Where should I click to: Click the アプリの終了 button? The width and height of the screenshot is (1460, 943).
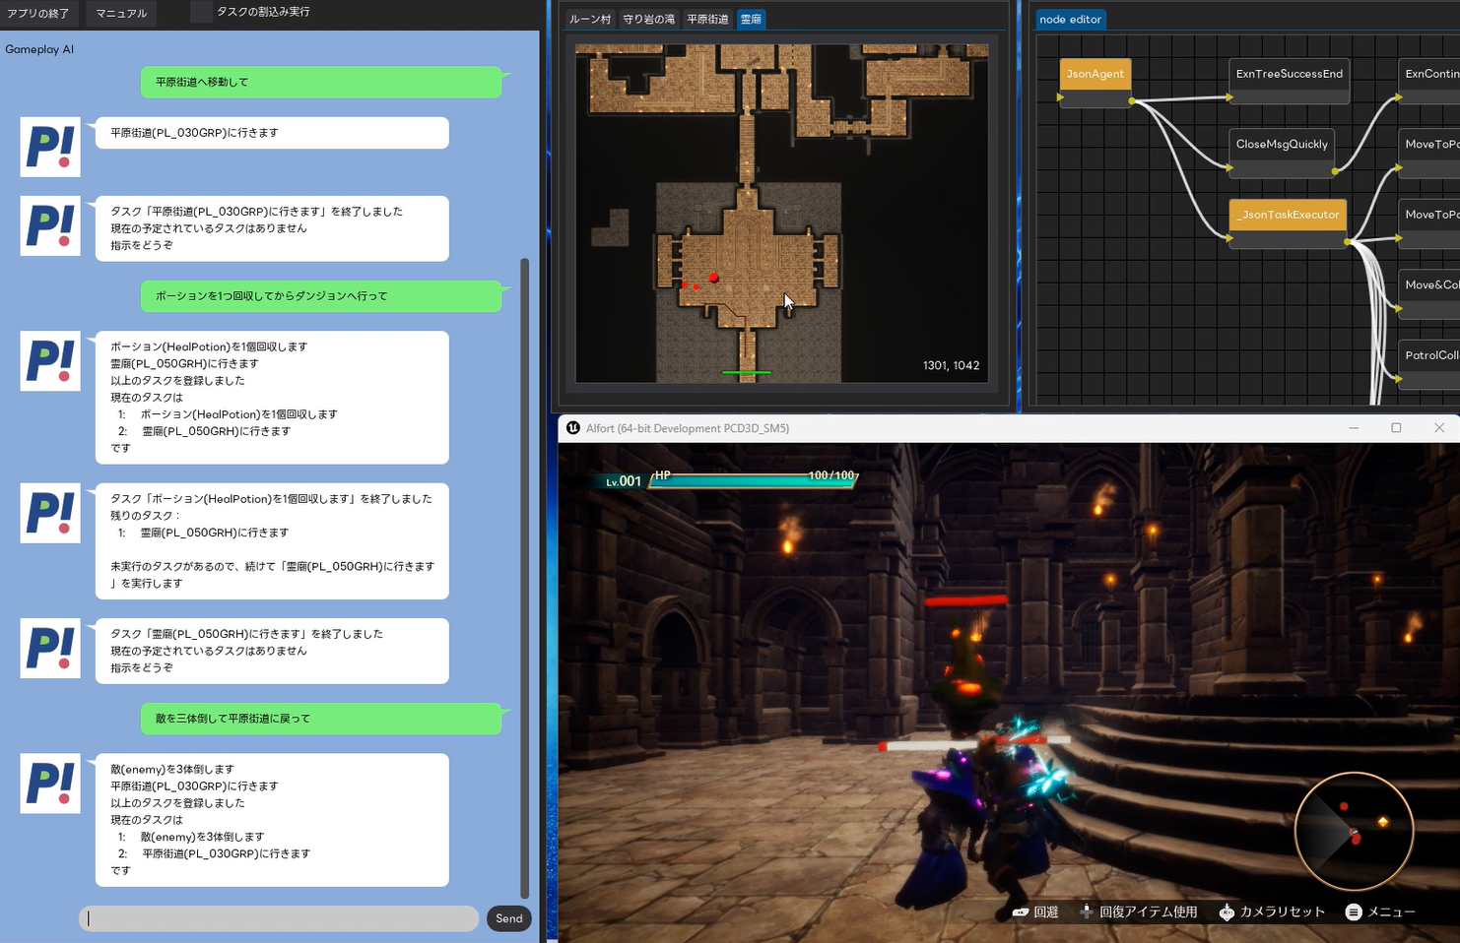(x=38, y=14)
